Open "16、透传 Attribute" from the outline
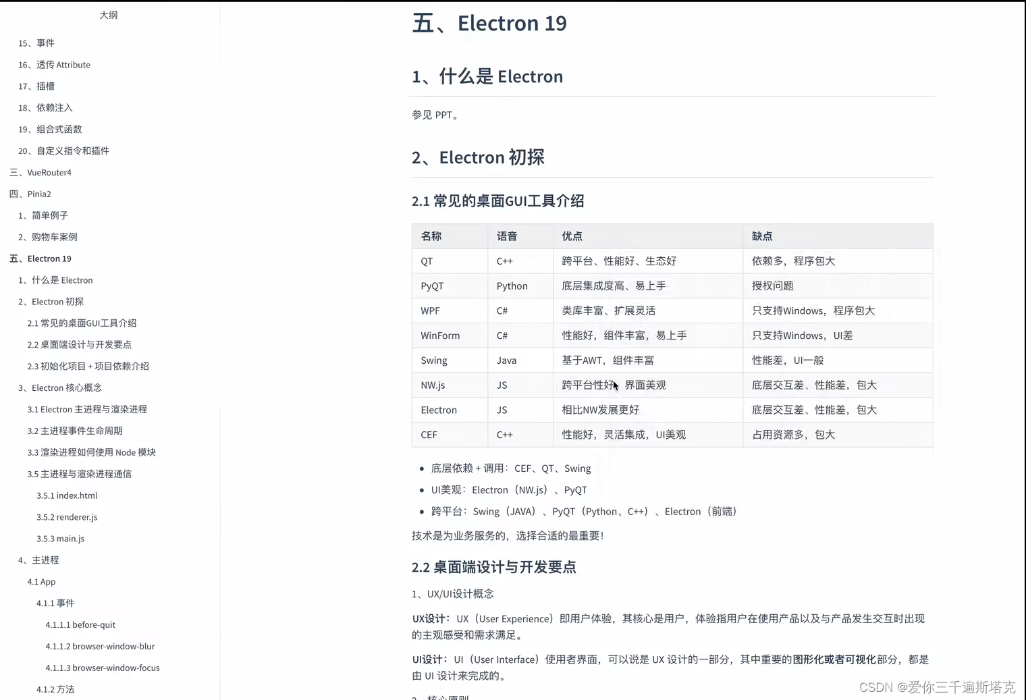Viewport: 1026px width, 700px height. click(x=59, y=64)
